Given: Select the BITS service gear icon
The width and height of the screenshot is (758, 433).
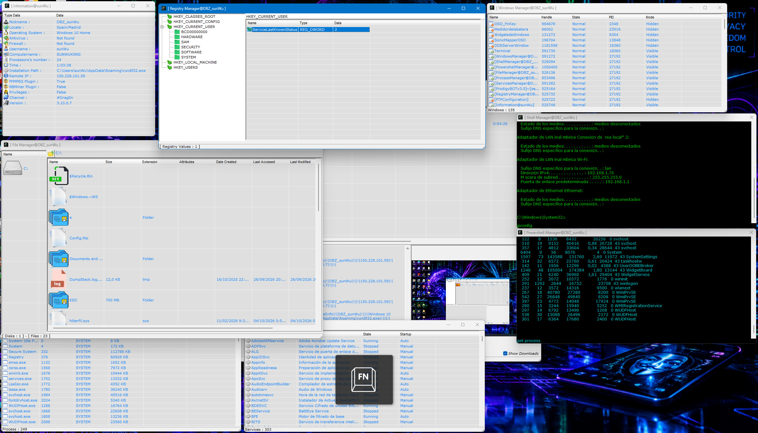Looking at the screenshot, I should (248, 422).
